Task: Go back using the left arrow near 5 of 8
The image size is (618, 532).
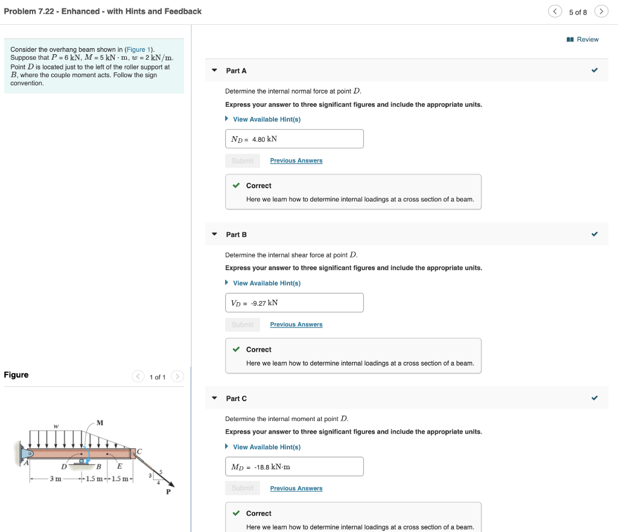Action: (x=555, y=11)
